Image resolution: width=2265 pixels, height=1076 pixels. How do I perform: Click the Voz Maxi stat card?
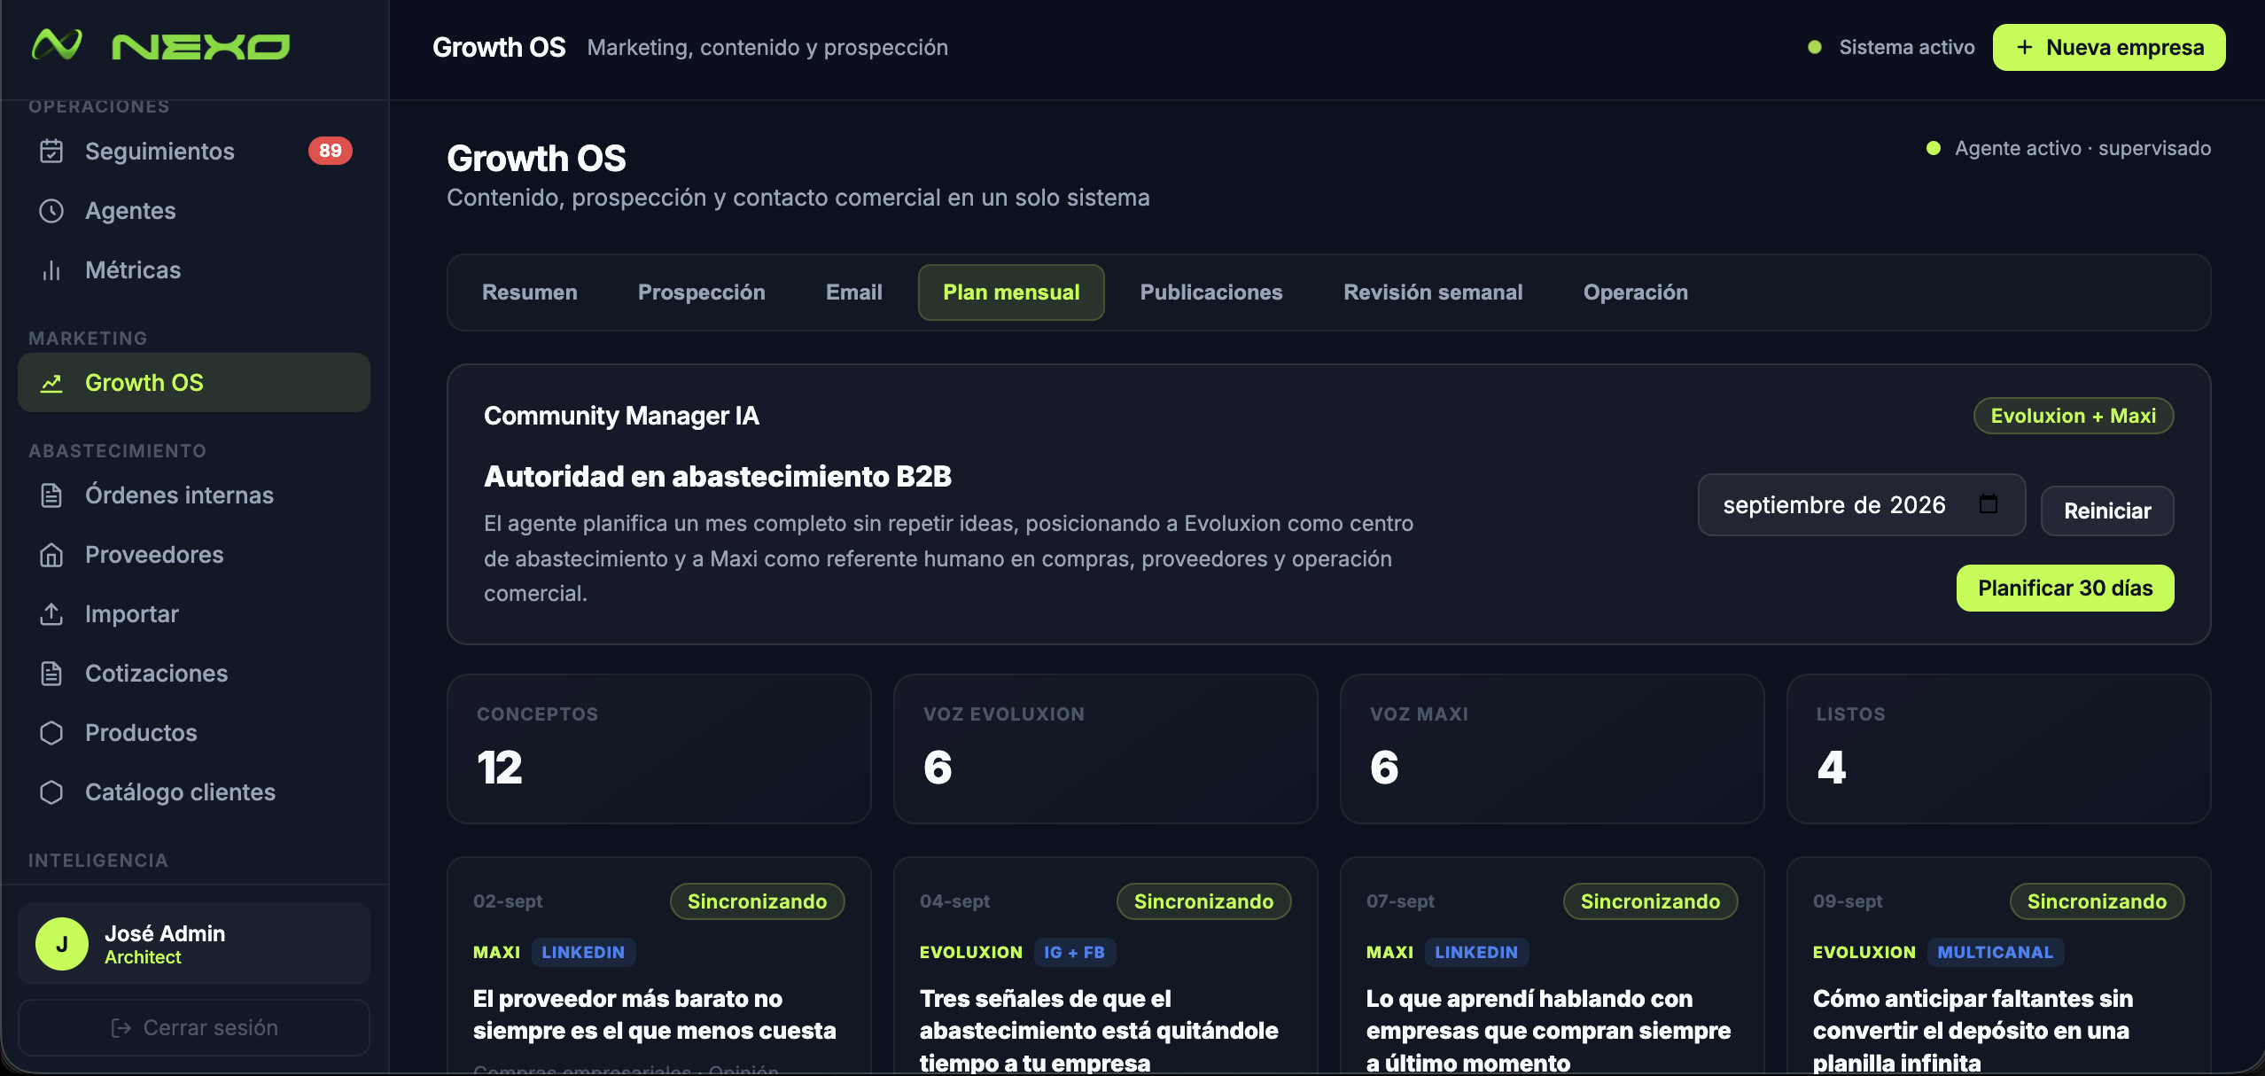click(x=1553, y=749)
